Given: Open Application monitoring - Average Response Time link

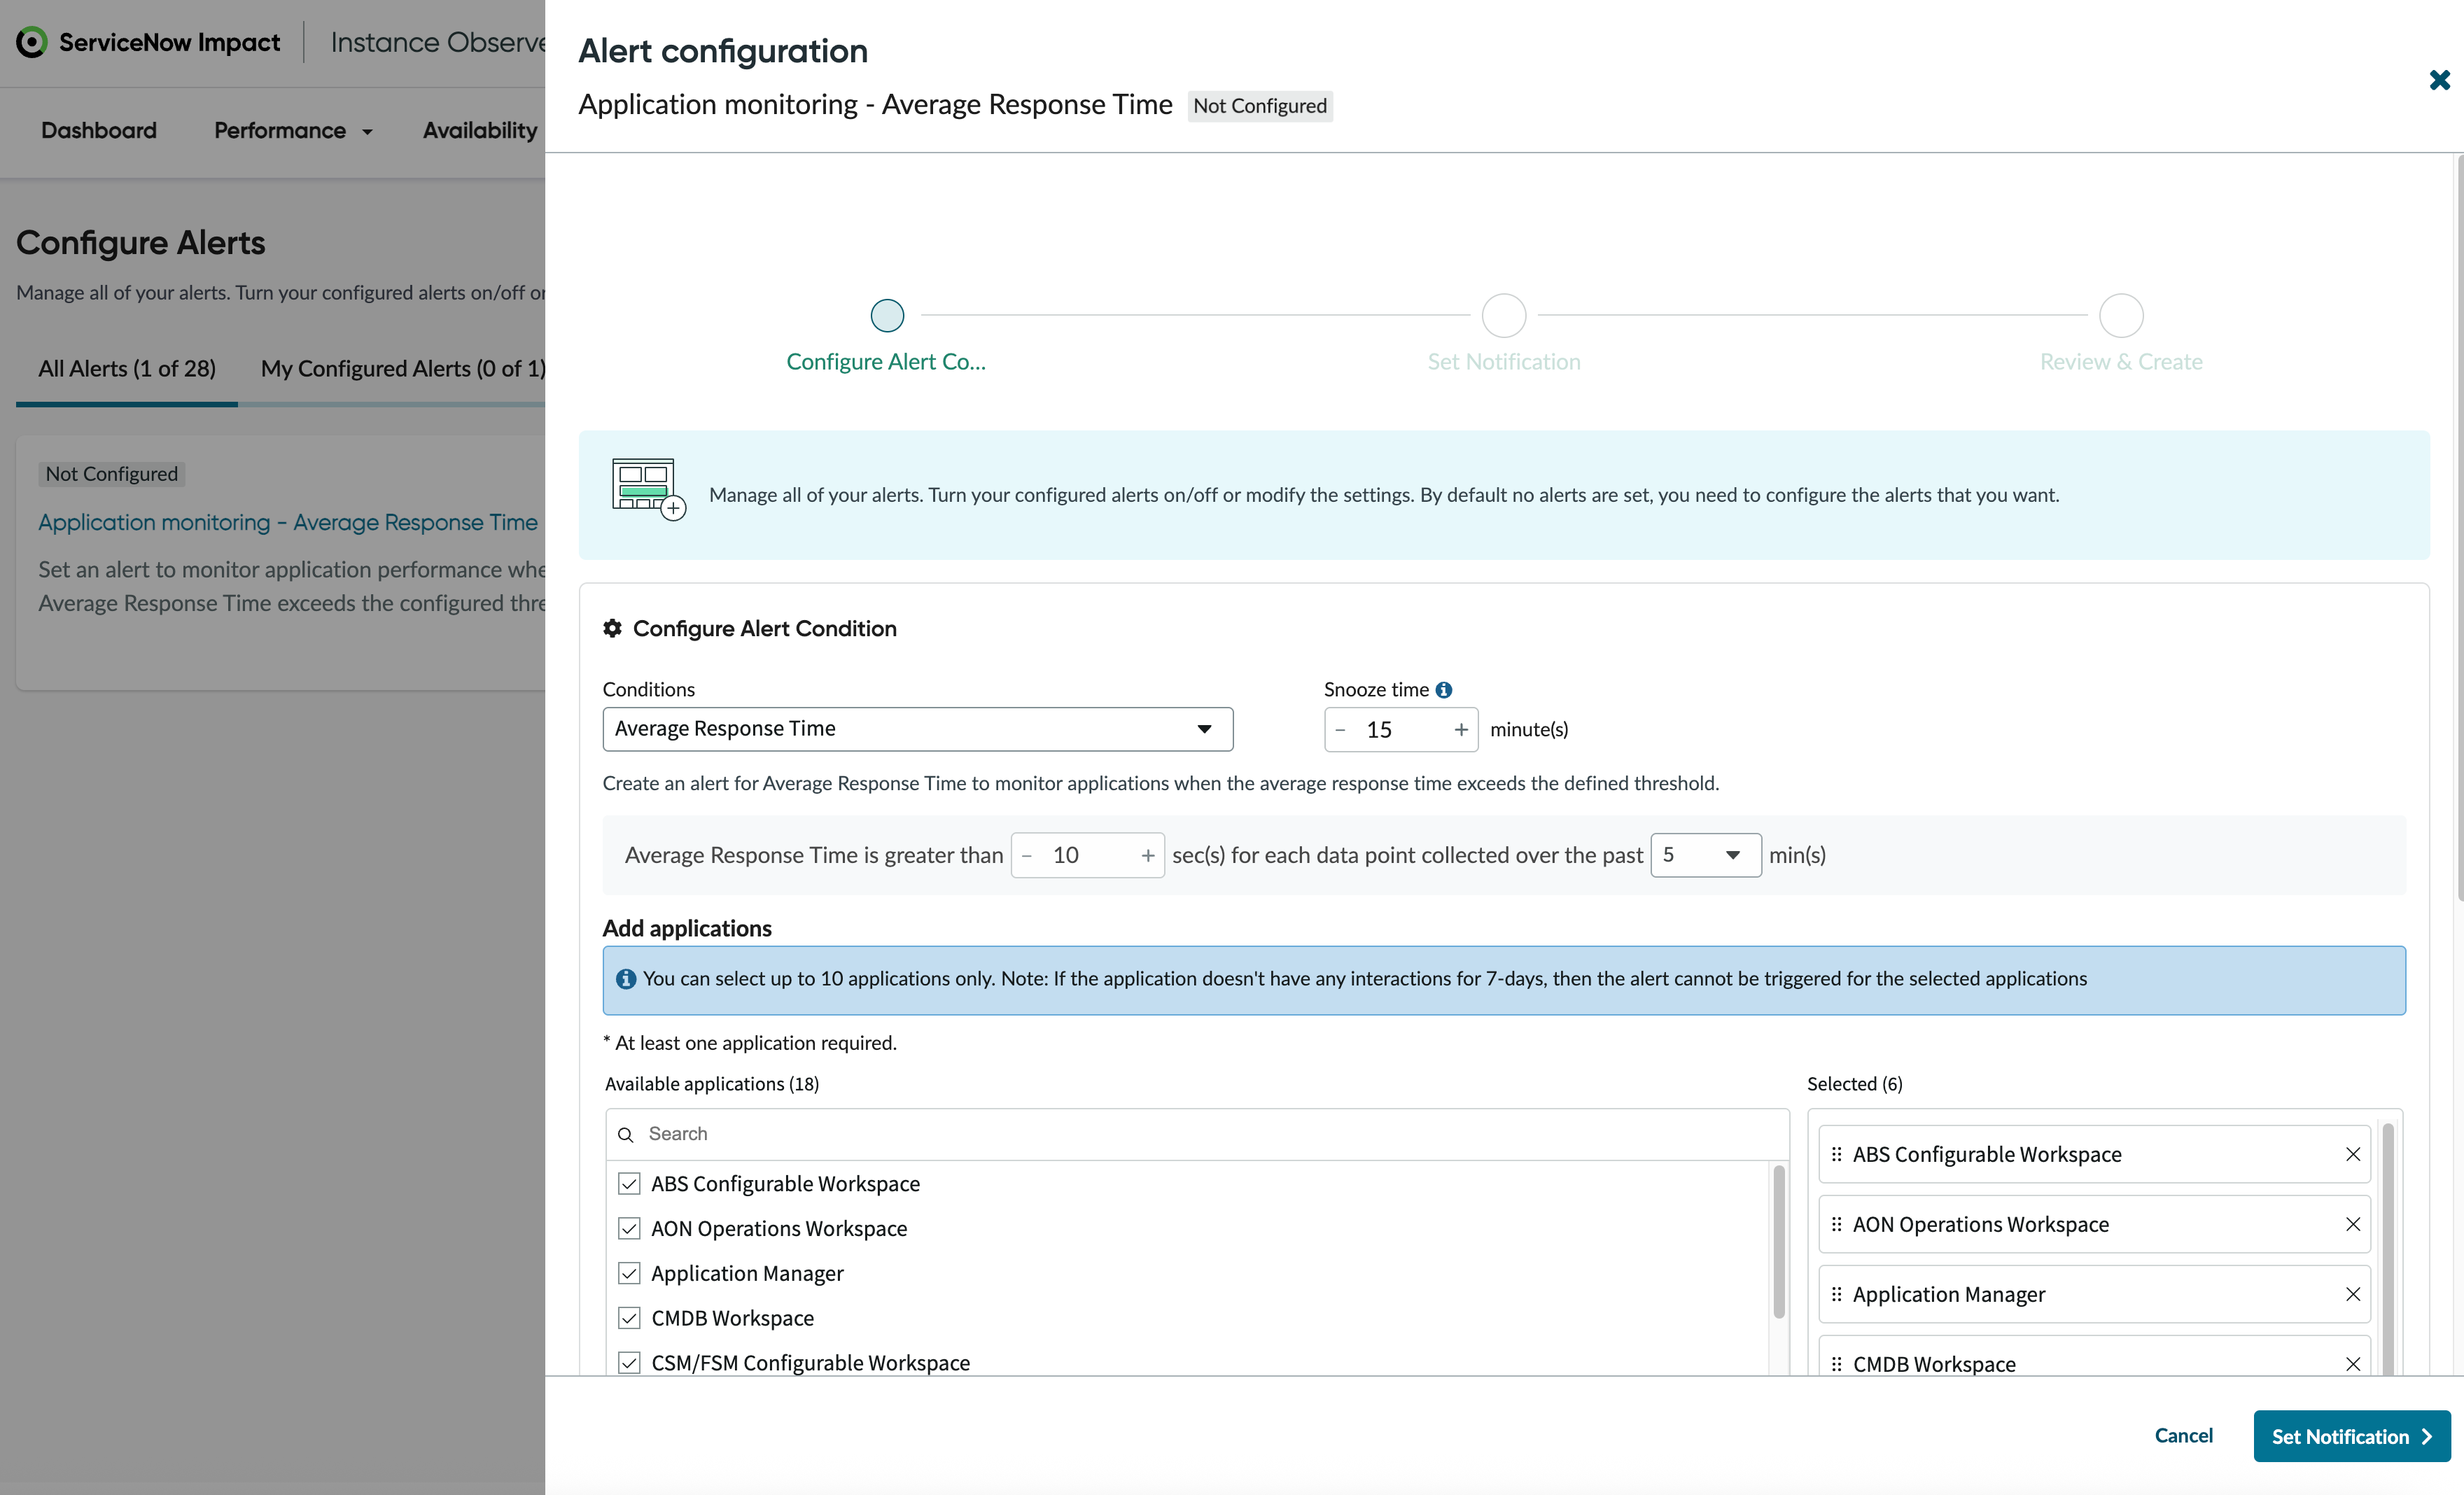Looking at the screenshot, I should [x=288, y=522].
